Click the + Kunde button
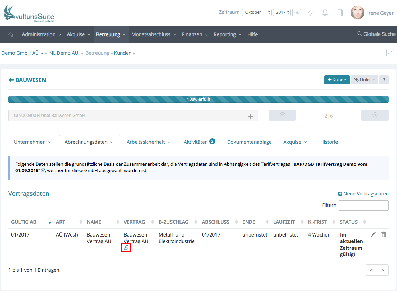397x291 pixels. click(x=337, y=80)
